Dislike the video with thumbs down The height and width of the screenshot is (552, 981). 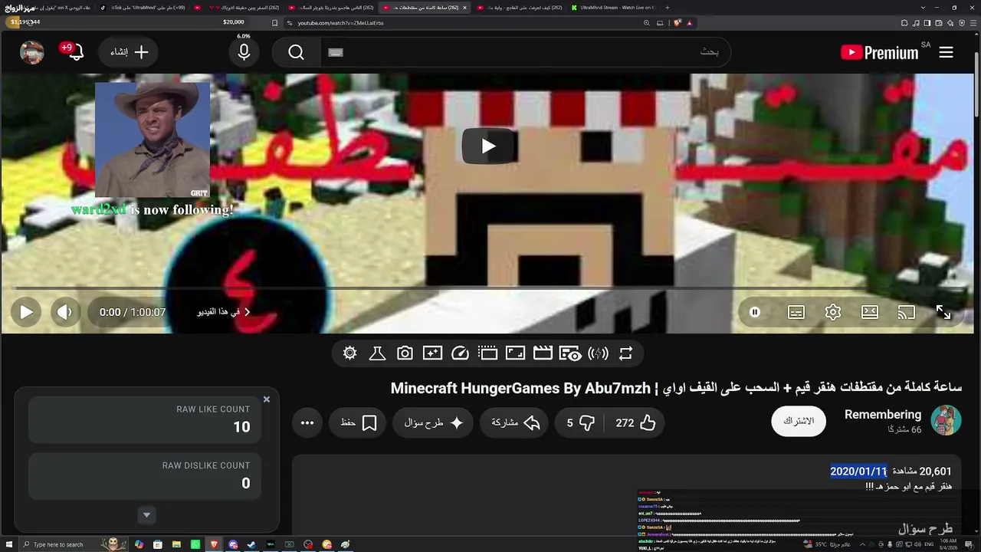580,422
